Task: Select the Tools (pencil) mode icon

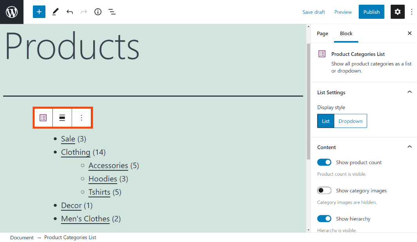Action: click(x=55, y=12)
